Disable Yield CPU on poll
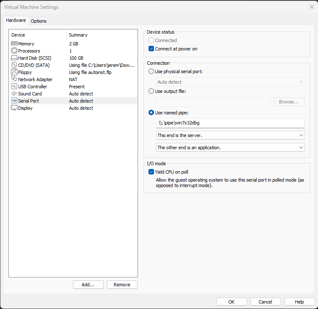The height and width of the screenshot is (309, 318). tap(151, 172)
